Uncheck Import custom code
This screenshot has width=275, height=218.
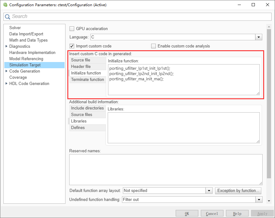point(72,46)
